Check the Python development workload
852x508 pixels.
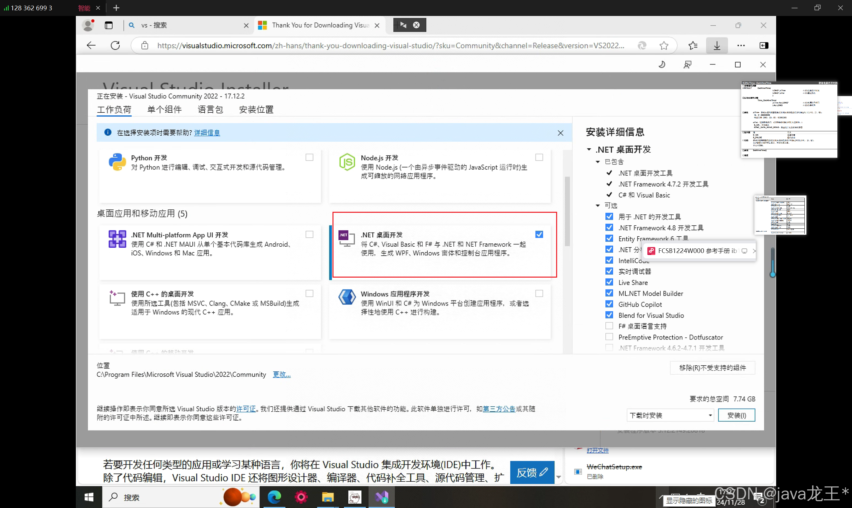pyautogui.click(x=310, y=158)
